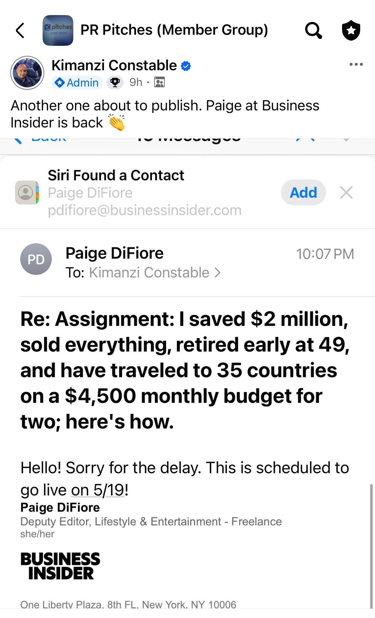
Task: Open the PR Pitches (Member Group) title
Action: 174,30
